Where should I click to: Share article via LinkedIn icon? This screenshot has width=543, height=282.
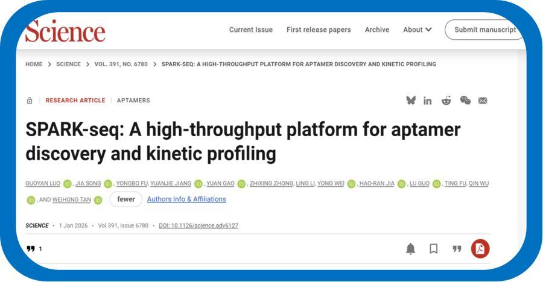point(428,101)
